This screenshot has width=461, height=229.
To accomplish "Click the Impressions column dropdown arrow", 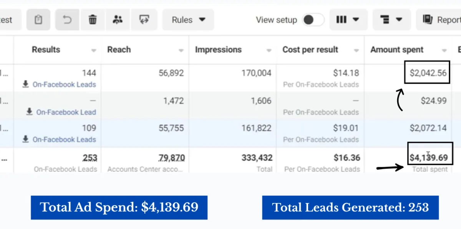I will click(x=269, y=51).
